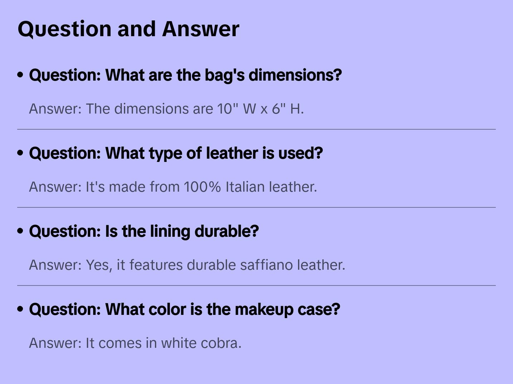
Task: Click the divider below the dimensions answer
Action: point(256,129)
